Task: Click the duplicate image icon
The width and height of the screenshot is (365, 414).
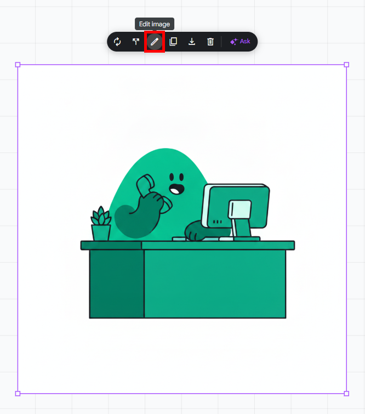Action: [x=173, y=42]
